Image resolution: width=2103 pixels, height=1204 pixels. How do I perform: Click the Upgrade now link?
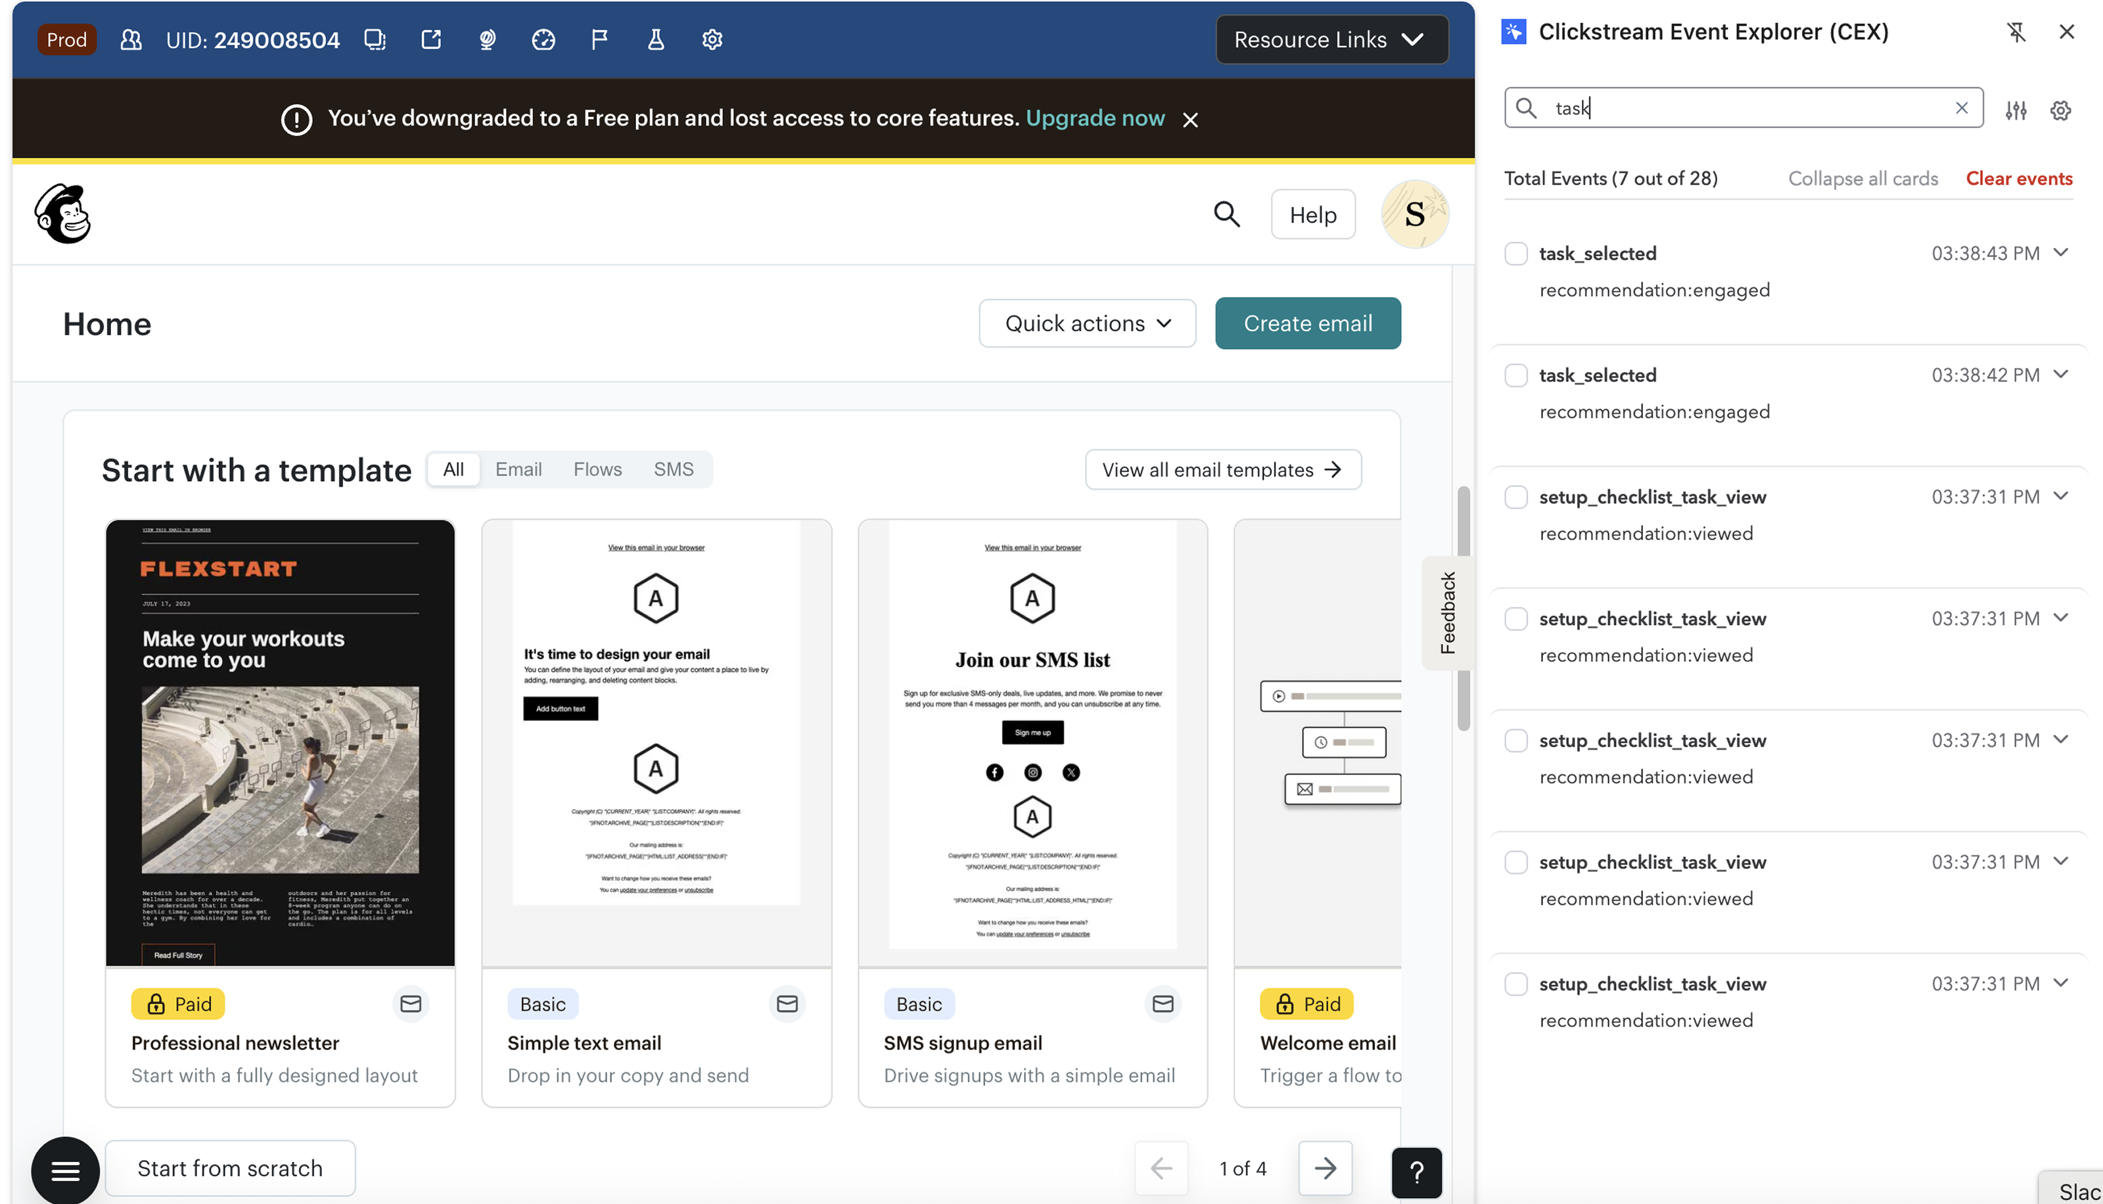click(x=1096, y=118)
